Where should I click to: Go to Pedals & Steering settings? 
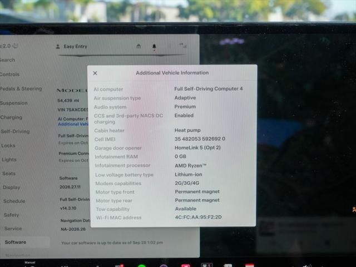(x=21, y=88)
